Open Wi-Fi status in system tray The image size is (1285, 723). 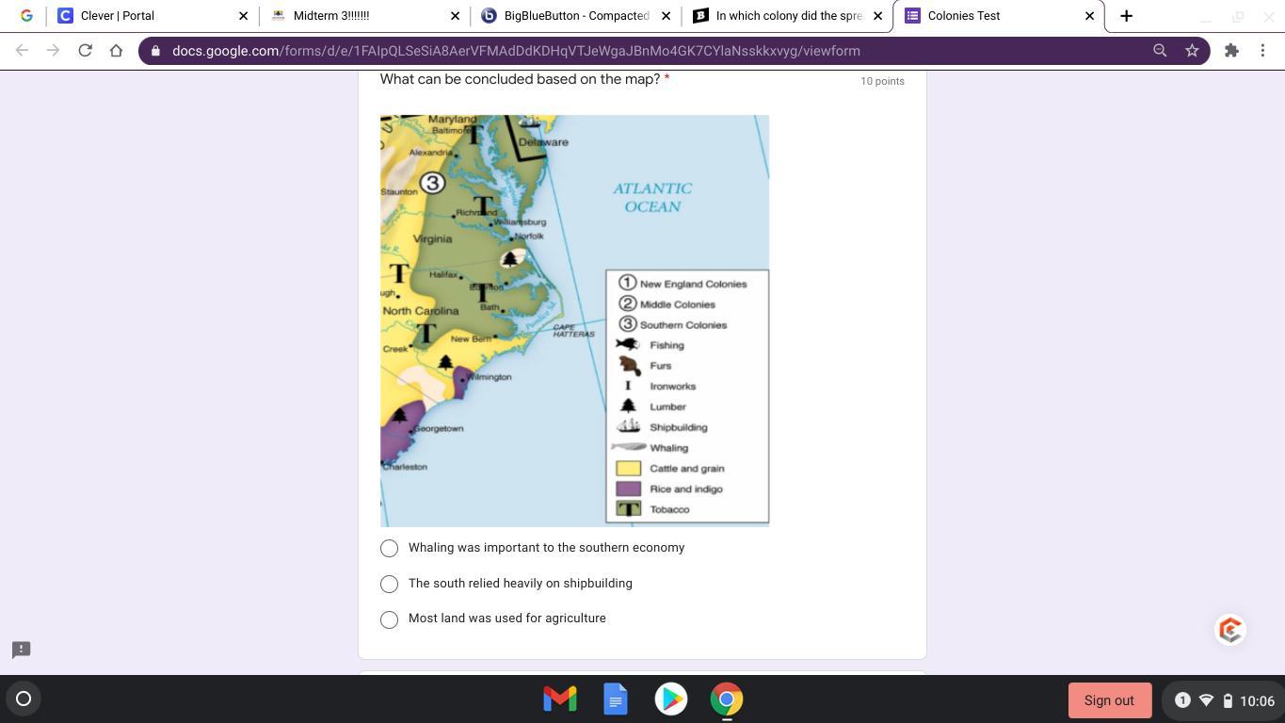(1206, 700)
